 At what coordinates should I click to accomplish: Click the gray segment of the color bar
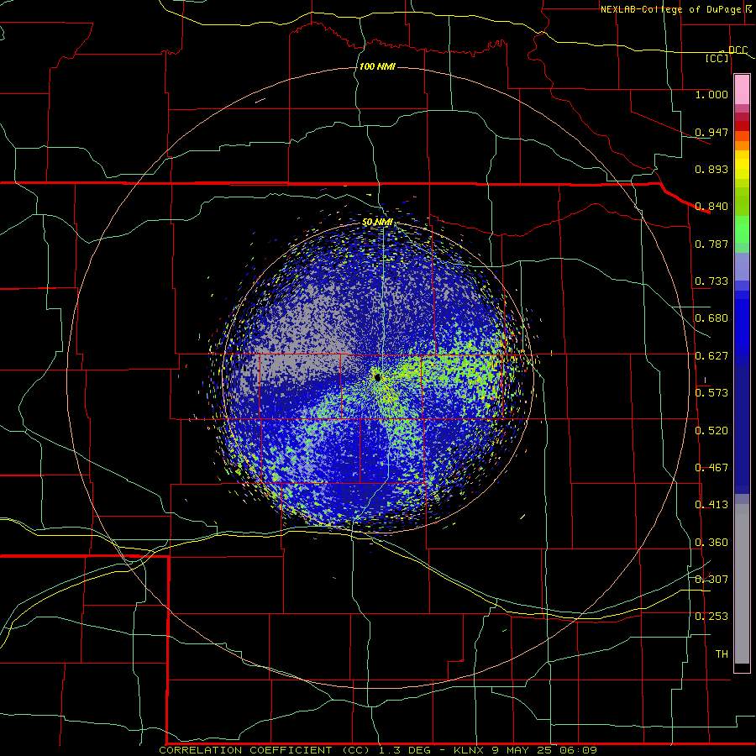point(742,584)
